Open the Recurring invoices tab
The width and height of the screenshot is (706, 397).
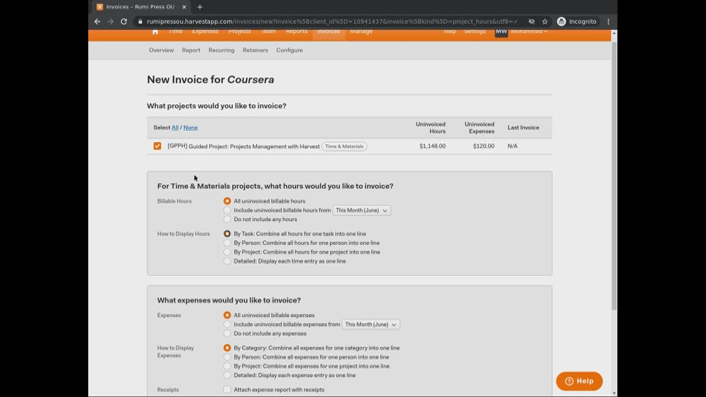click(221, 50)
